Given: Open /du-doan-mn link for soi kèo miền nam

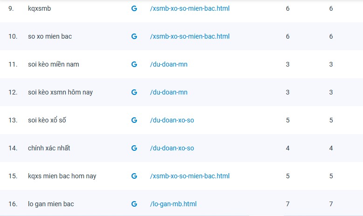Looking at the screenshot, I should point(169,64).
